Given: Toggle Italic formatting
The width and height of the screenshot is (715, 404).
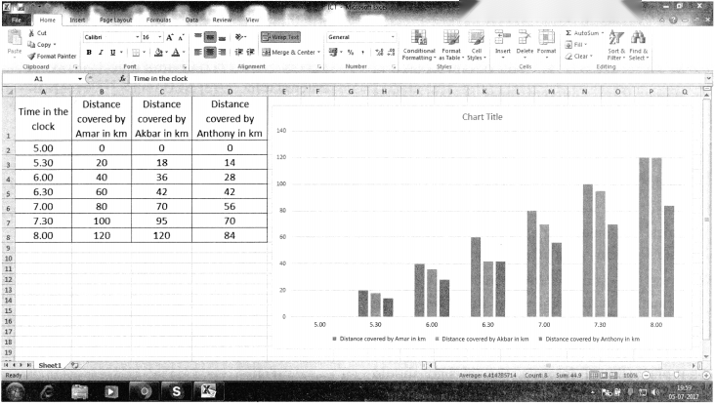Looking at the screenshot, I should point(101,53).
